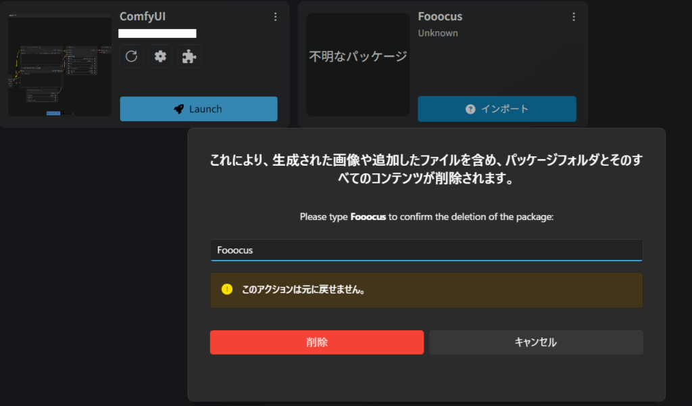Click the 不明なパッケージ placeholder thumbnail
The image size is (692, 406).
[358, 65]
